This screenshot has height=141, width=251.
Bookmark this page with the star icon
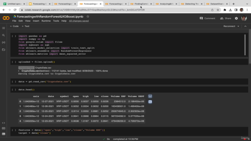pyautogui.click(x=218, y=10)
